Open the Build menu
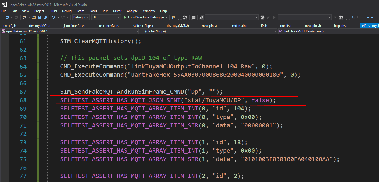 point(53,11)
